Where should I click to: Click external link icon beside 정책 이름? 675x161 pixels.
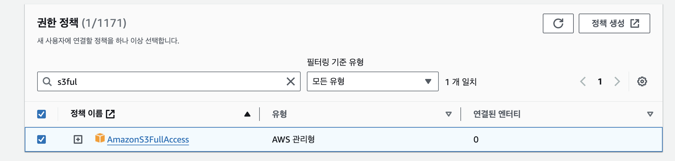coord(110,114)
